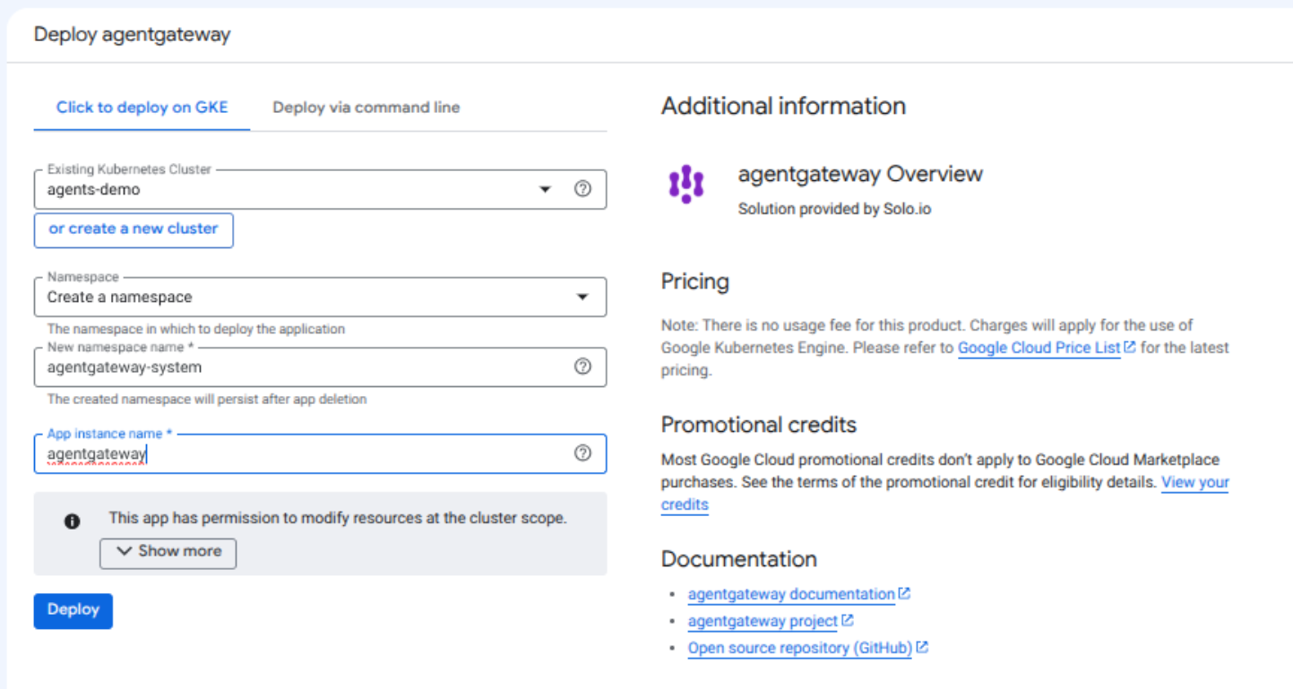Click the namespace in which to deploy helper text
Image resolution: width=1293 pixels, height=689 pixels.
196,329
